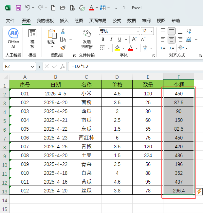Expand the paste options arrow
The height and width of the screenshot is (213, 203).
pos(52,47)
